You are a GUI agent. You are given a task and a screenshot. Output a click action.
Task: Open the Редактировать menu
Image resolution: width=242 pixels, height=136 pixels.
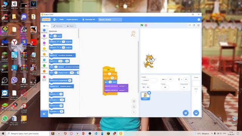[x=72, y=20]
